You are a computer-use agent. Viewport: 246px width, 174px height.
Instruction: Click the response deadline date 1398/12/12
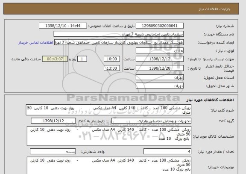tap(160, 59)
